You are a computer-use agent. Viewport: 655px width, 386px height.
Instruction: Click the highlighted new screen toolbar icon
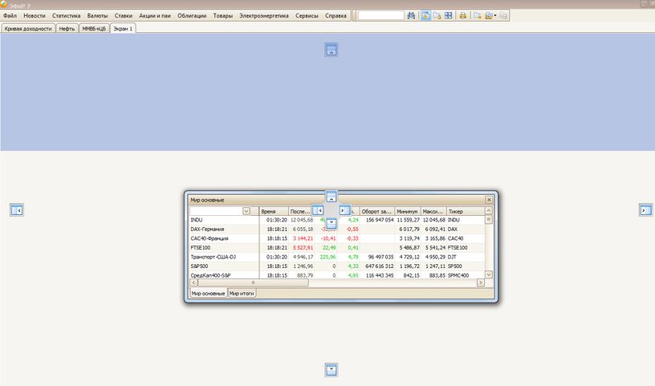(x=425, y=15)
